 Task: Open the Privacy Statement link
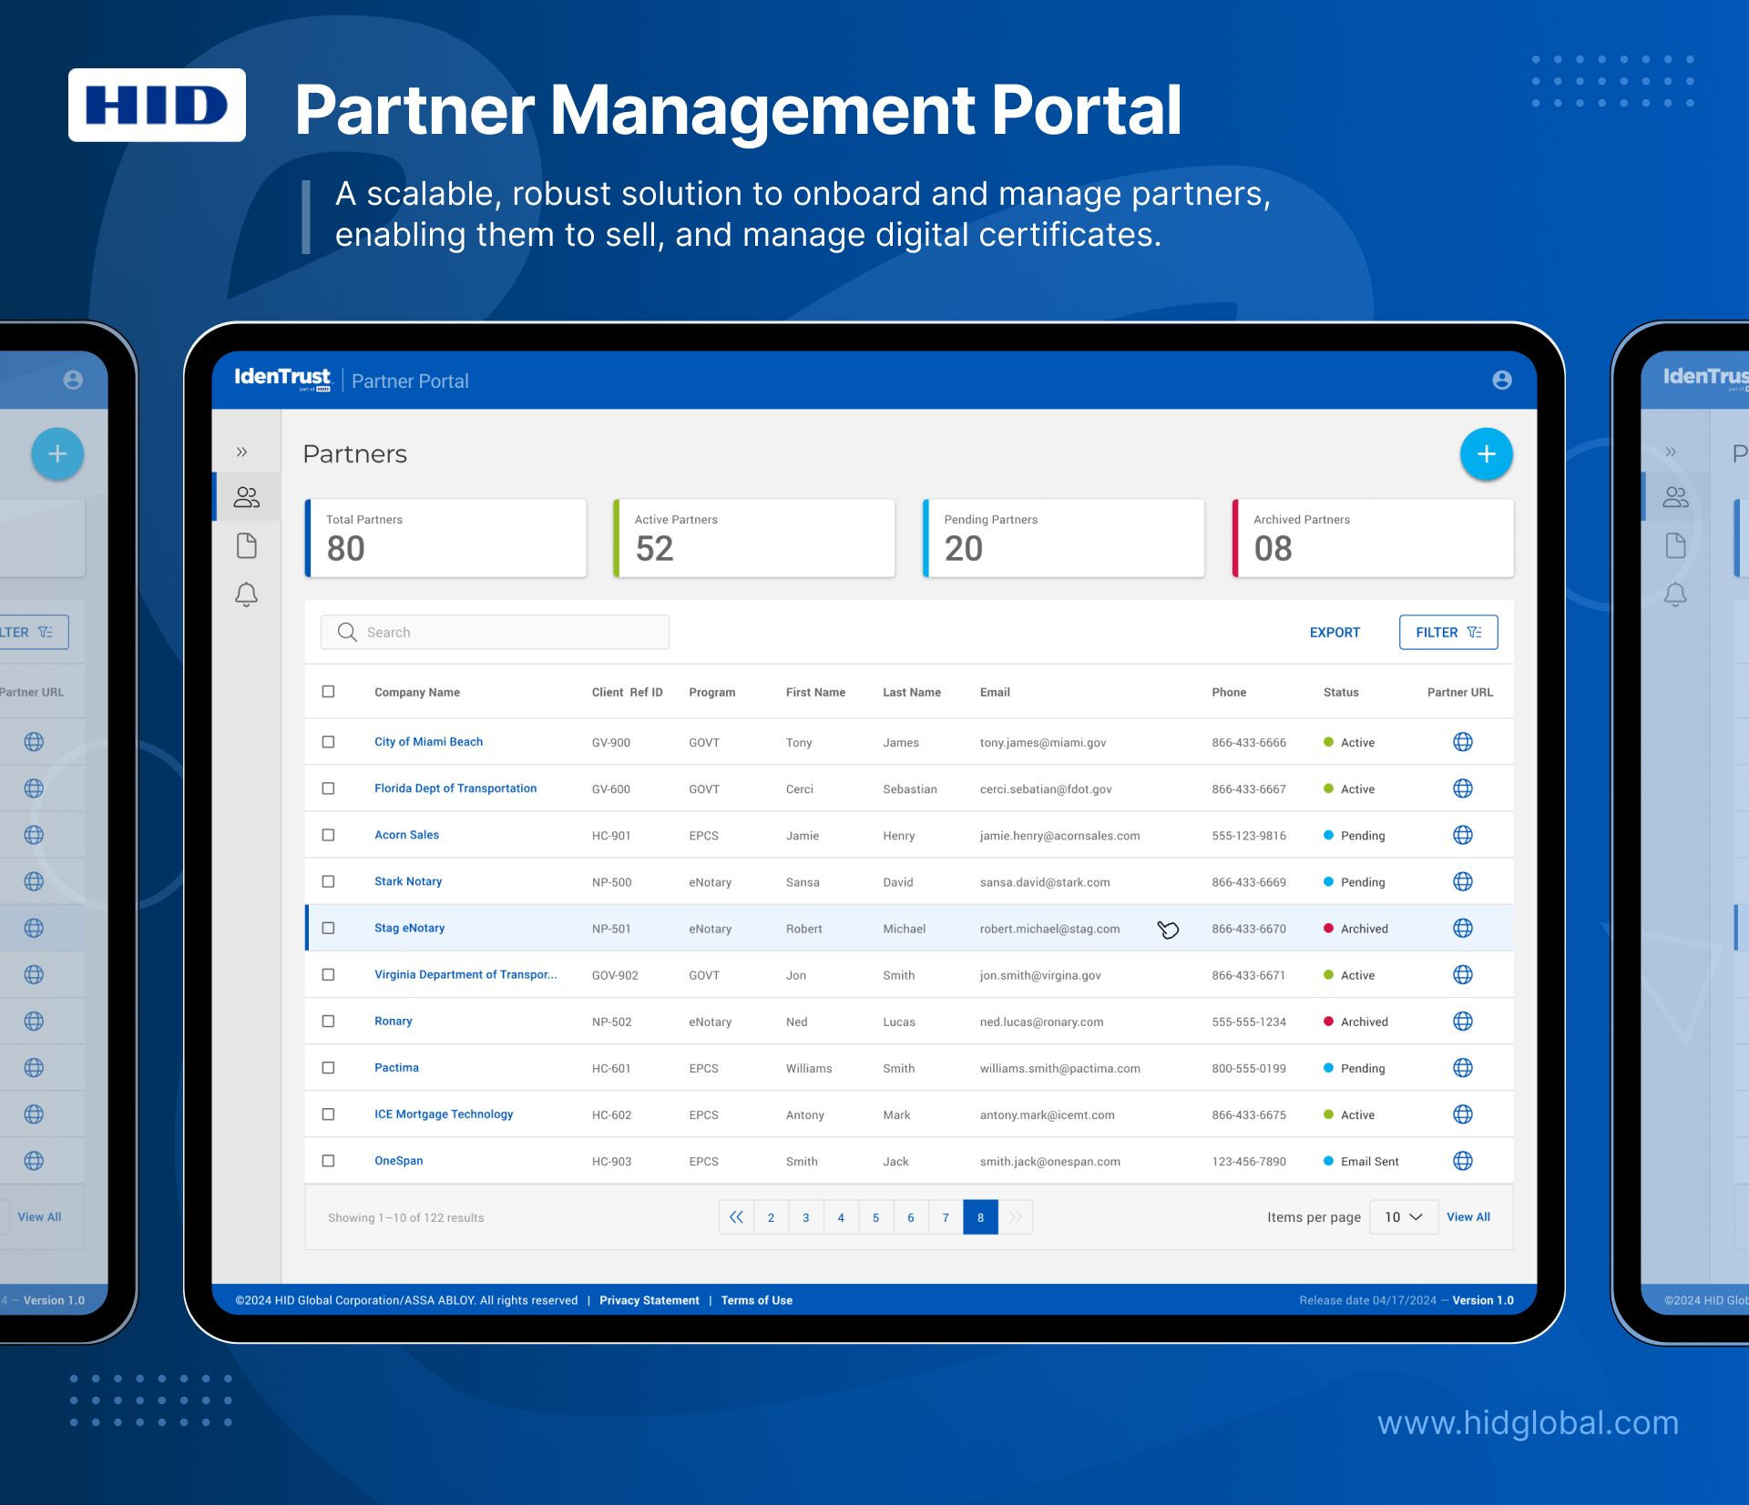pyautogui.click(x=649, y=1300)
